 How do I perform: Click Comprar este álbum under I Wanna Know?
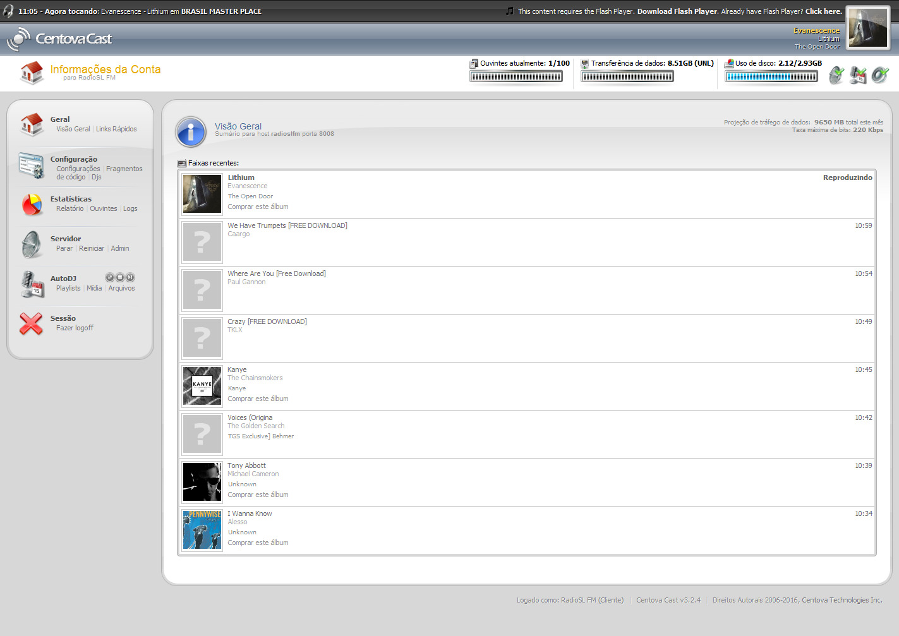coord(258,543)
